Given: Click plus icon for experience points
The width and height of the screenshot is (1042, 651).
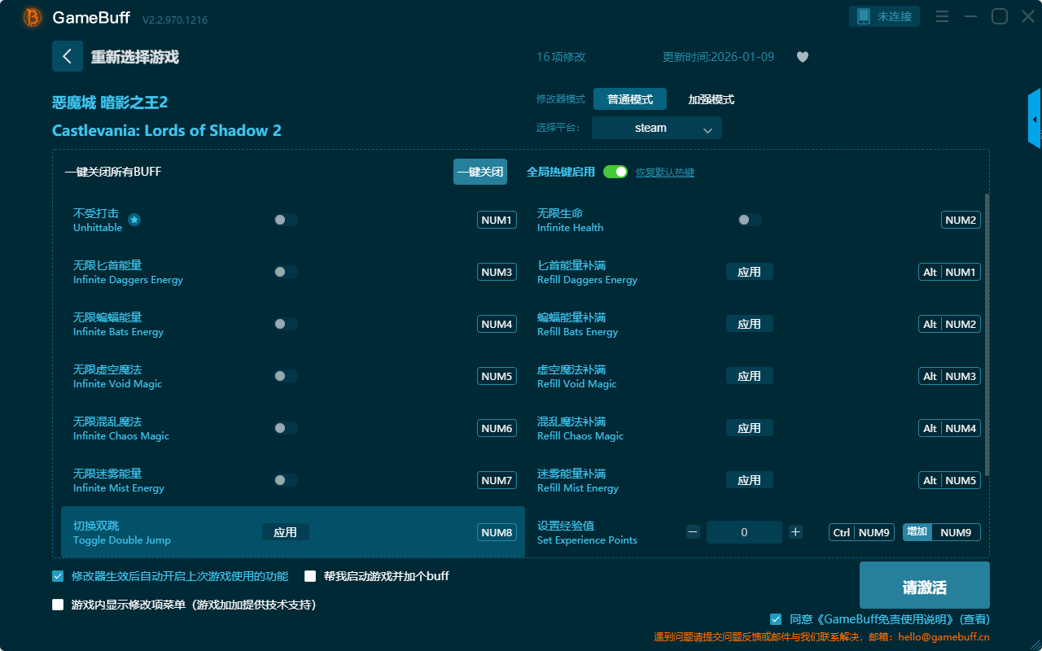Looking at the screenshot, I should [795, 532].
